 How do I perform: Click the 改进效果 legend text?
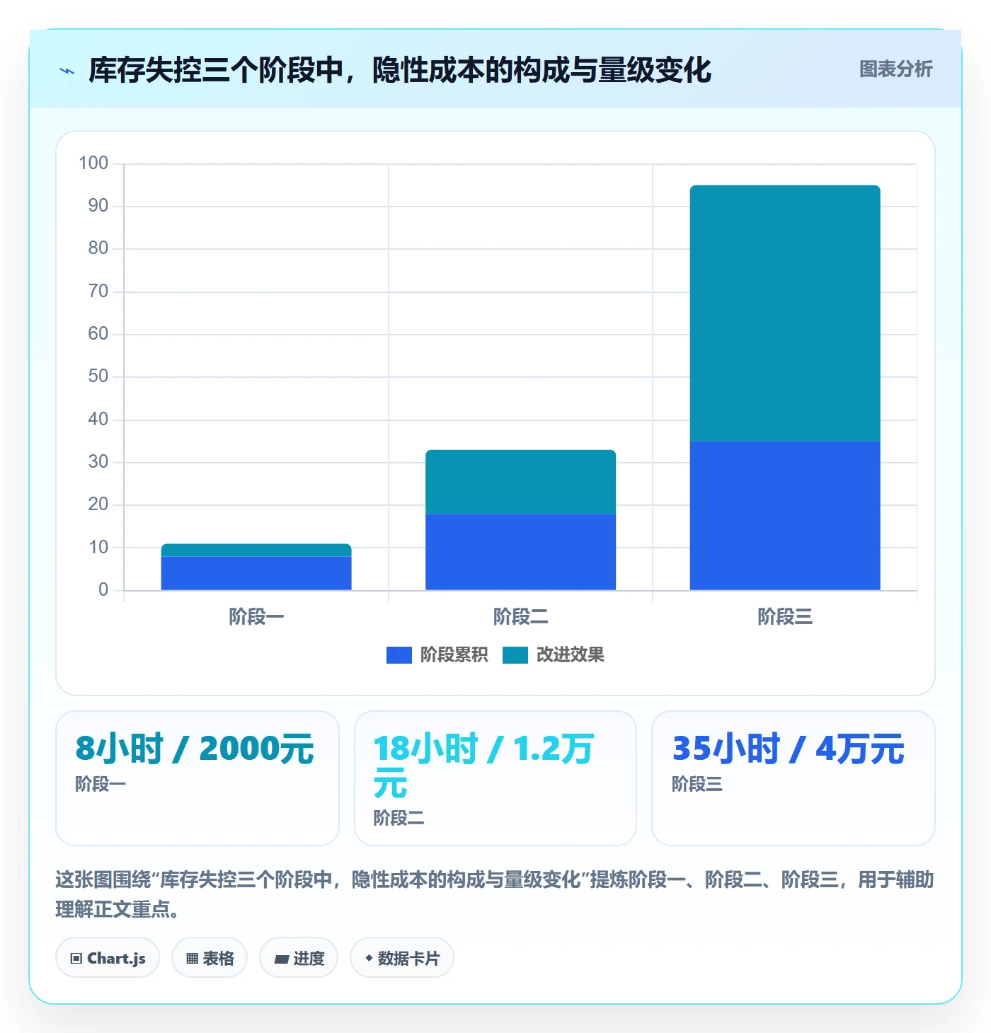click(570, 655)
